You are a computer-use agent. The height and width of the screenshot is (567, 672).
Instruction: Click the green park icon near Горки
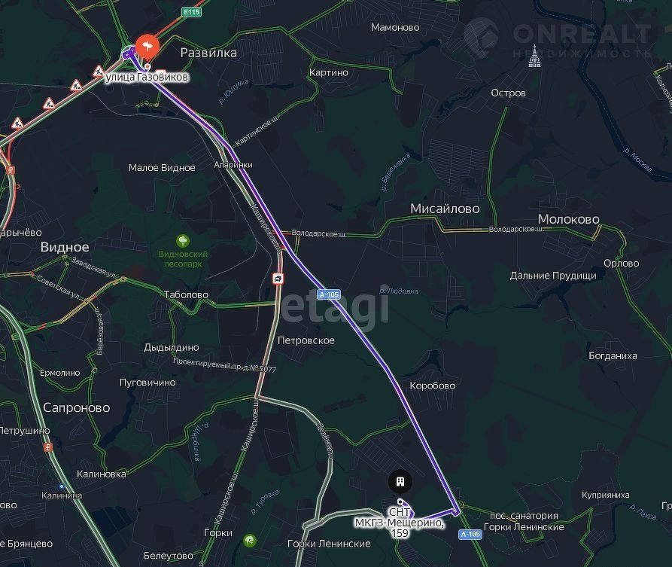250,540
